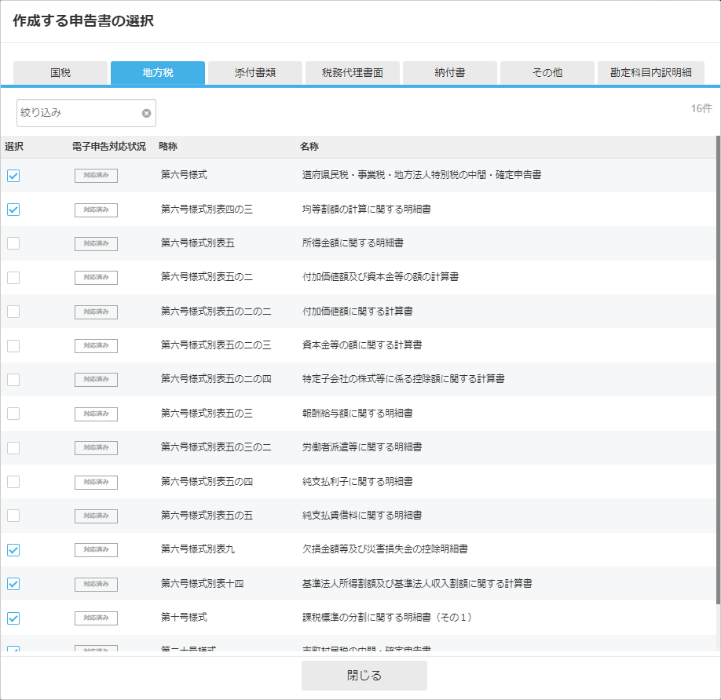Tick 第六号様式別表五の五 checkbox

pos(13,516)
